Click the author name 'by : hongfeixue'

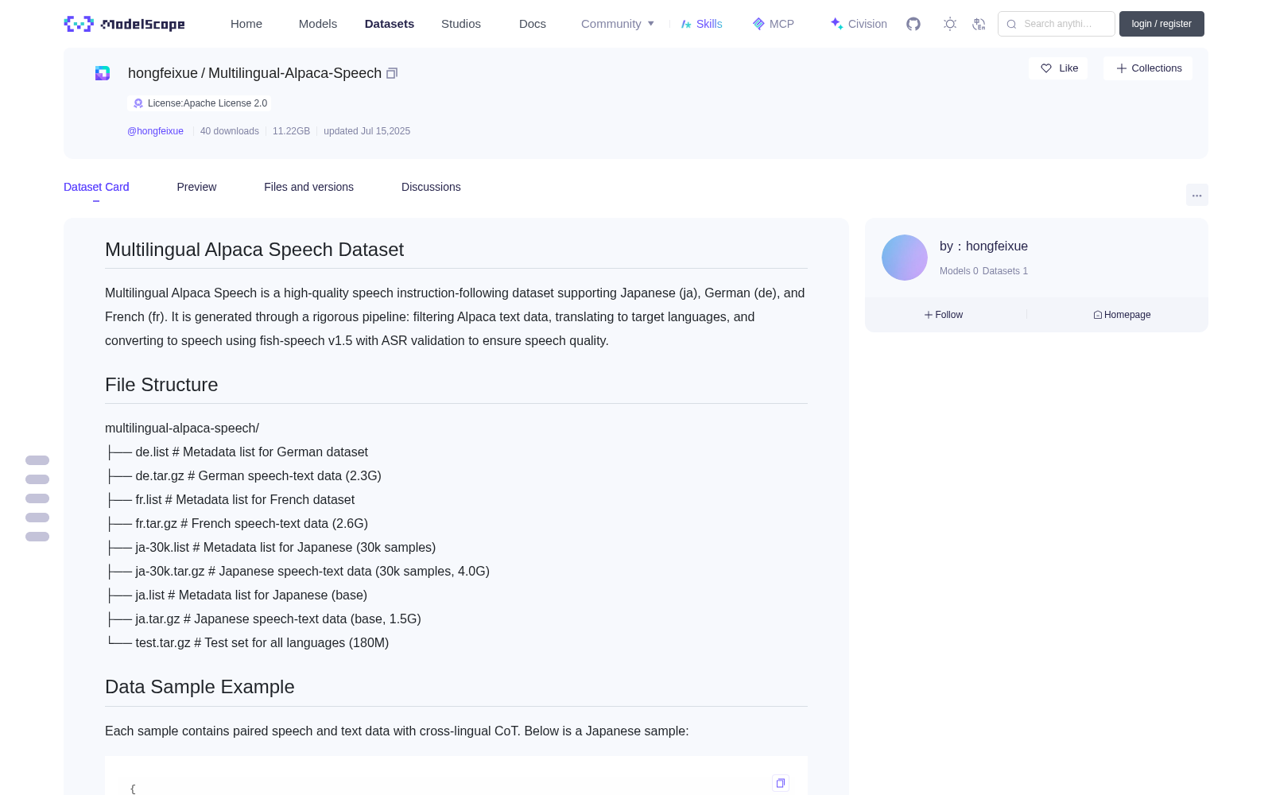pos(983,246)
